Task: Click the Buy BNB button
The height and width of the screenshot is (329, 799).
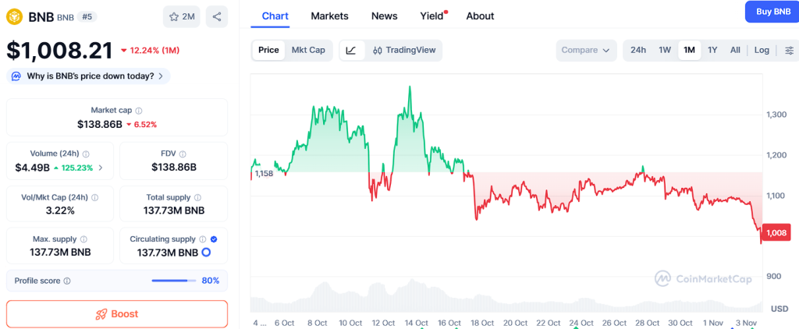Action: pos(772,12)
